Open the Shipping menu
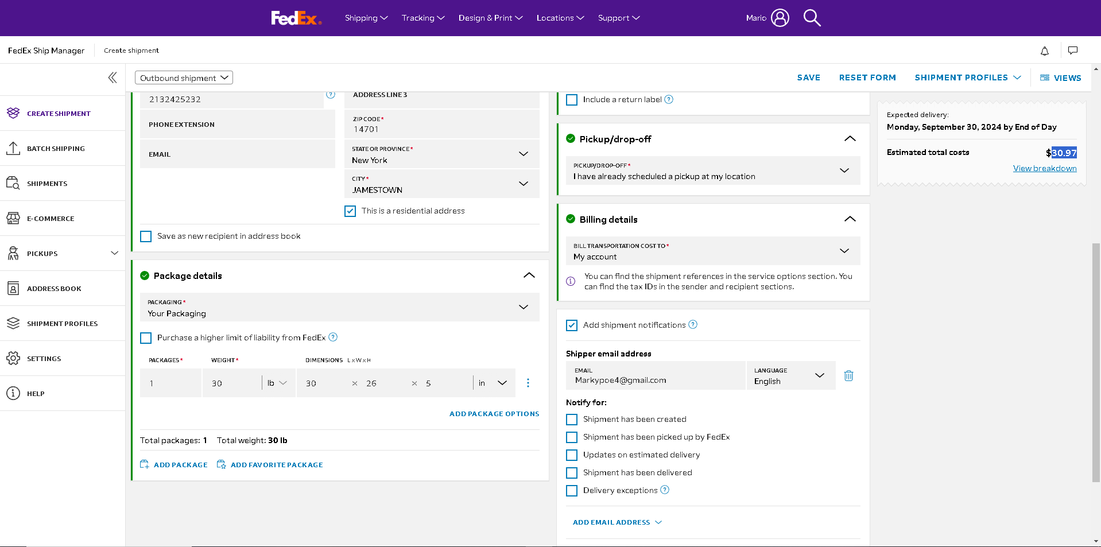Screen dimensions: 1101x547 coord(366,18)
